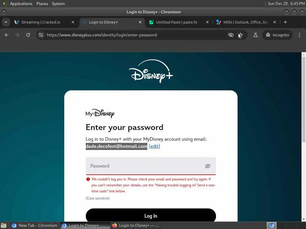Click the show desktop icon in taskbar
306x229 pixels.
point(4,225)
